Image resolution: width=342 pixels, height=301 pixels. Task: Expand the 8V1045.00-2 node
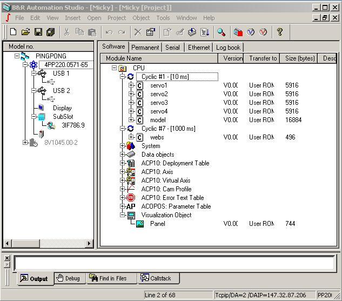pyautogui.click(x=25, y=143)
